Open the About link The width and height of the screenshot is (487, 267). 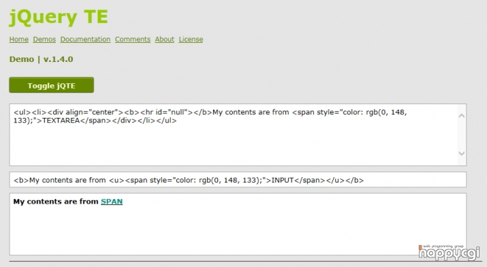click(x=165, y=40)
